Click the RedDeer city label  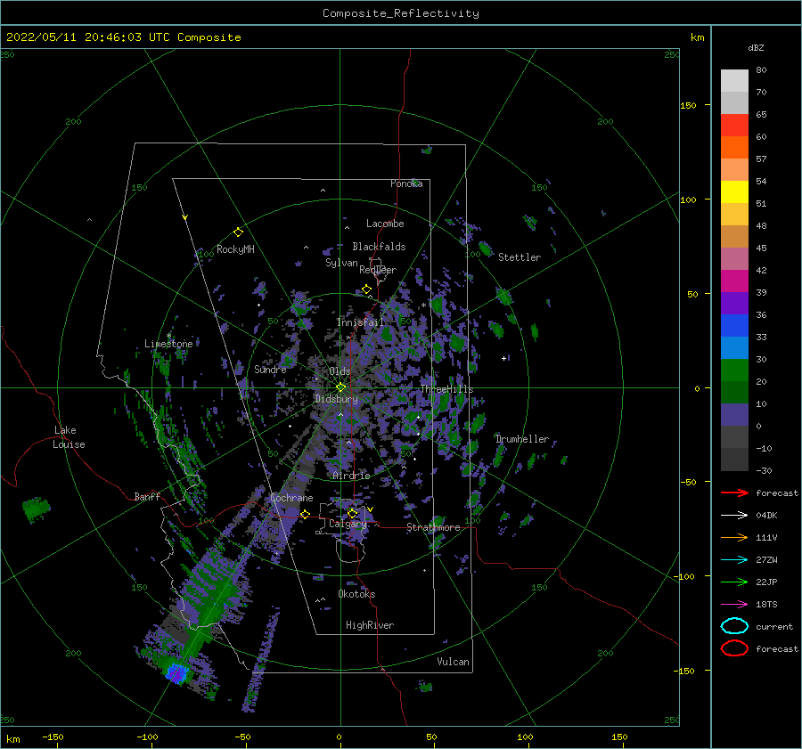coord(378,270)
